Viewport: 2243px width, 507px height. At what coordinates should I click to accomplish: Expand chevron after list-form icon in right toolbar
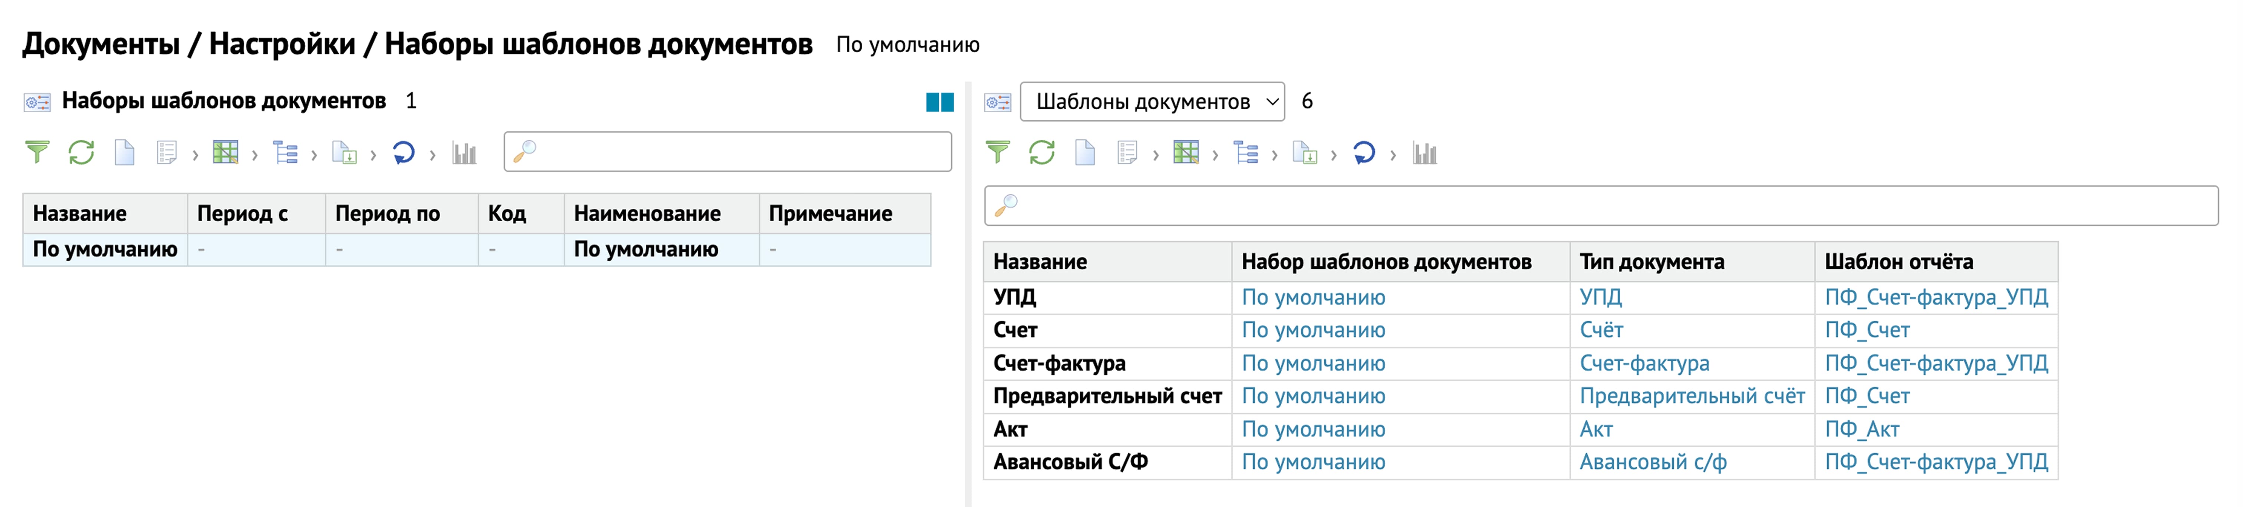tap(1156, 155)
